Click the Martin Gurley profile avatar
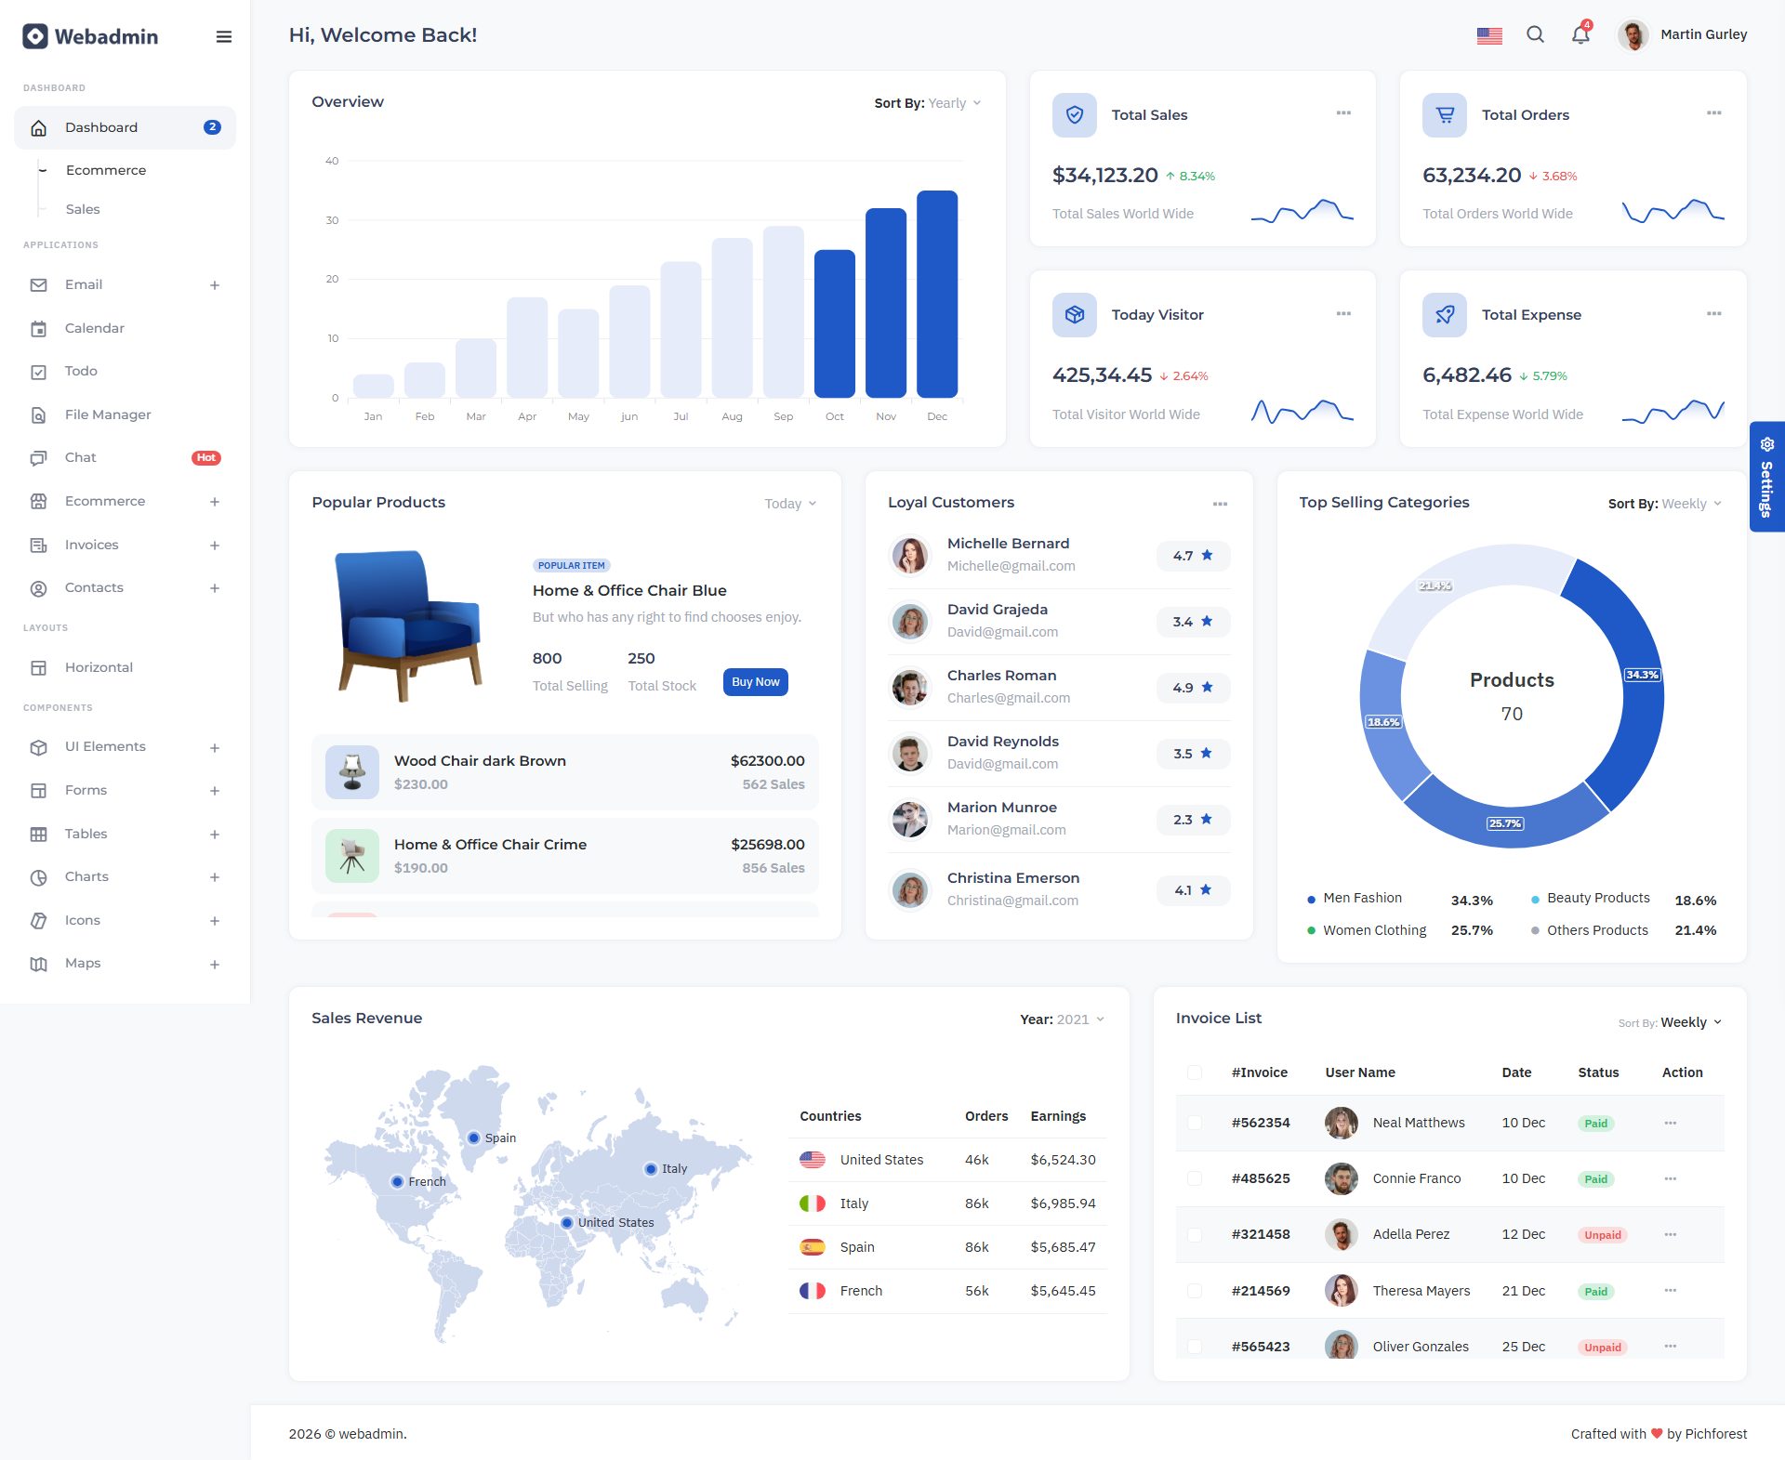 tap(1633, 34)
